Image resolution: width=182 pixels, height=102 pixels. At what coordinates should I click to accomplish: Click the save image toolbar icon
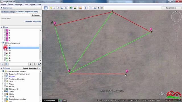coord(99,8)
